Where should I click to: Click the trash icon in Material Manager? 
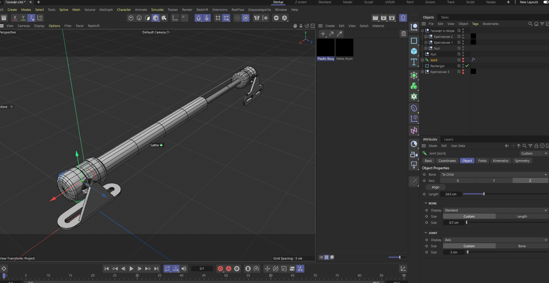click(403, 34)
